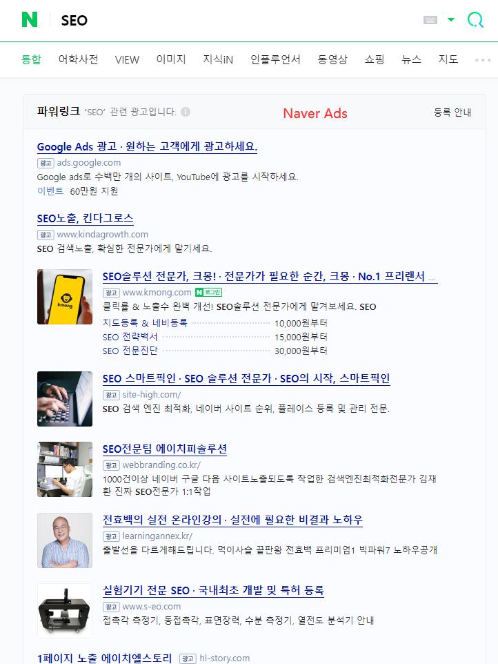Click the info icon beside 파워링크
This screenshot has width=498, height=664.
coord(186,112)
